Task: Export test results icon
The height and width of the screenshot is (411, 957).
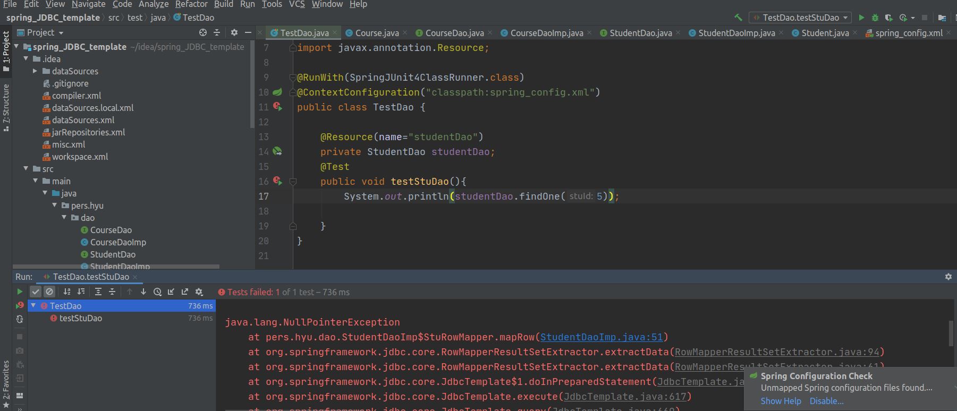Action: coord(185,292)
